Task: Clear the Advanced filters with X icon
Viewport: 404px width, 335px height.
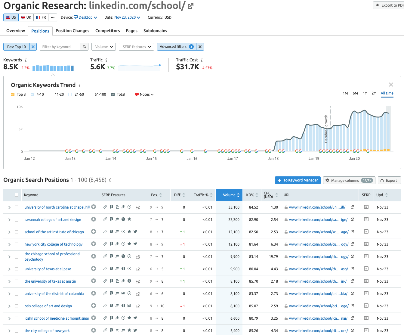Action: pos(200,47)
